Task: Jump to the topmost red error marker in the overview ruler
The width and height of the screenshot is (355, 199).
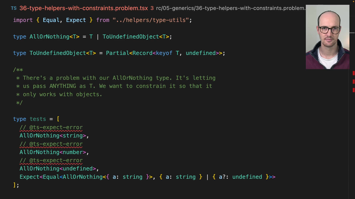Action: pos(354,74)
